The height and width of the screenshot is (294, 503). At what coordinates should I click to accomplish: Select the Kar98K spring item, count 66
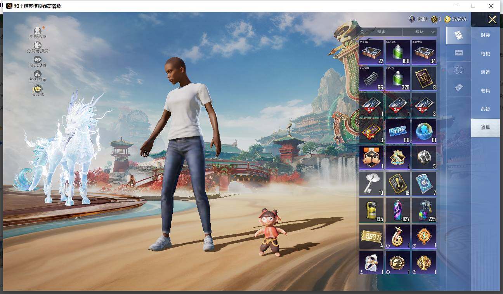tap(371, 78)
